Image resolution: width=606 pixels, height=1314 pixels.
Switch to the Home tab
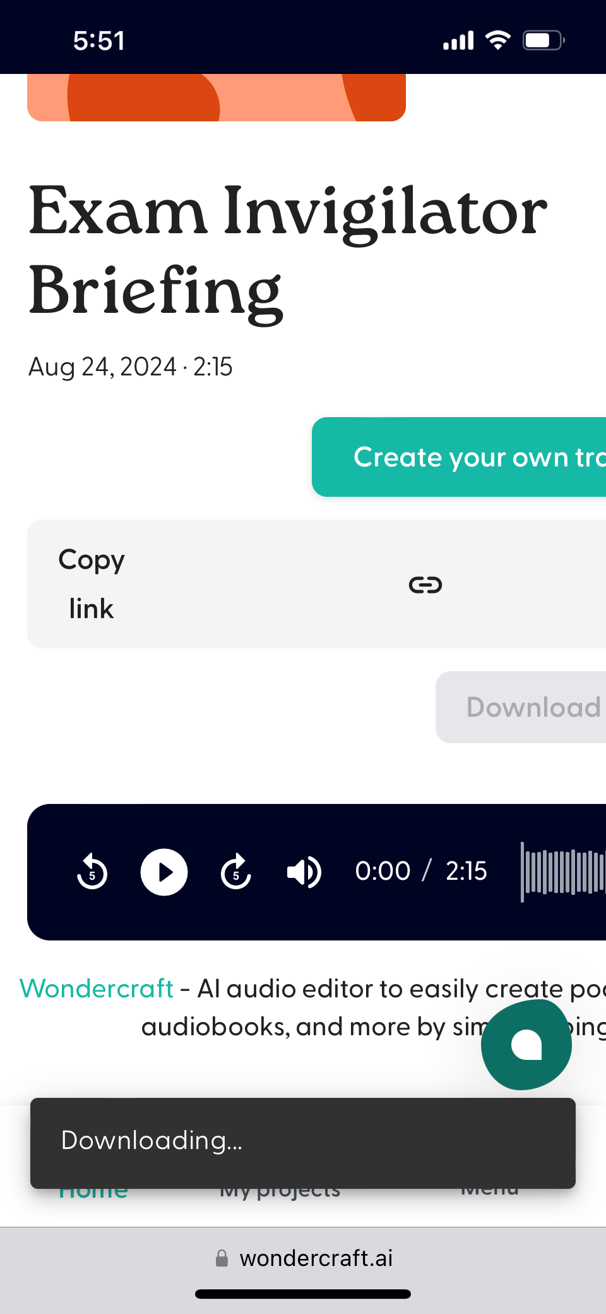point(93,1193)
